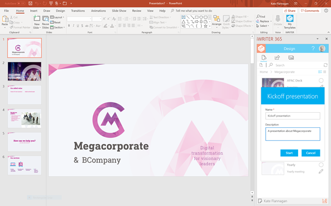Select the Yearly template radio button
The image size is (331, 206).
(x=321, y=165)
